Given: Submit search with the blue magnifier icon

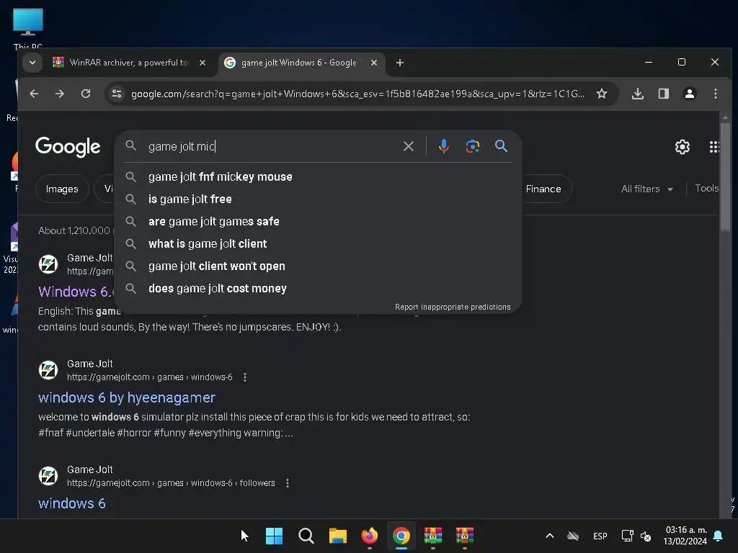Looking at the screenshot, I should 502,146.
